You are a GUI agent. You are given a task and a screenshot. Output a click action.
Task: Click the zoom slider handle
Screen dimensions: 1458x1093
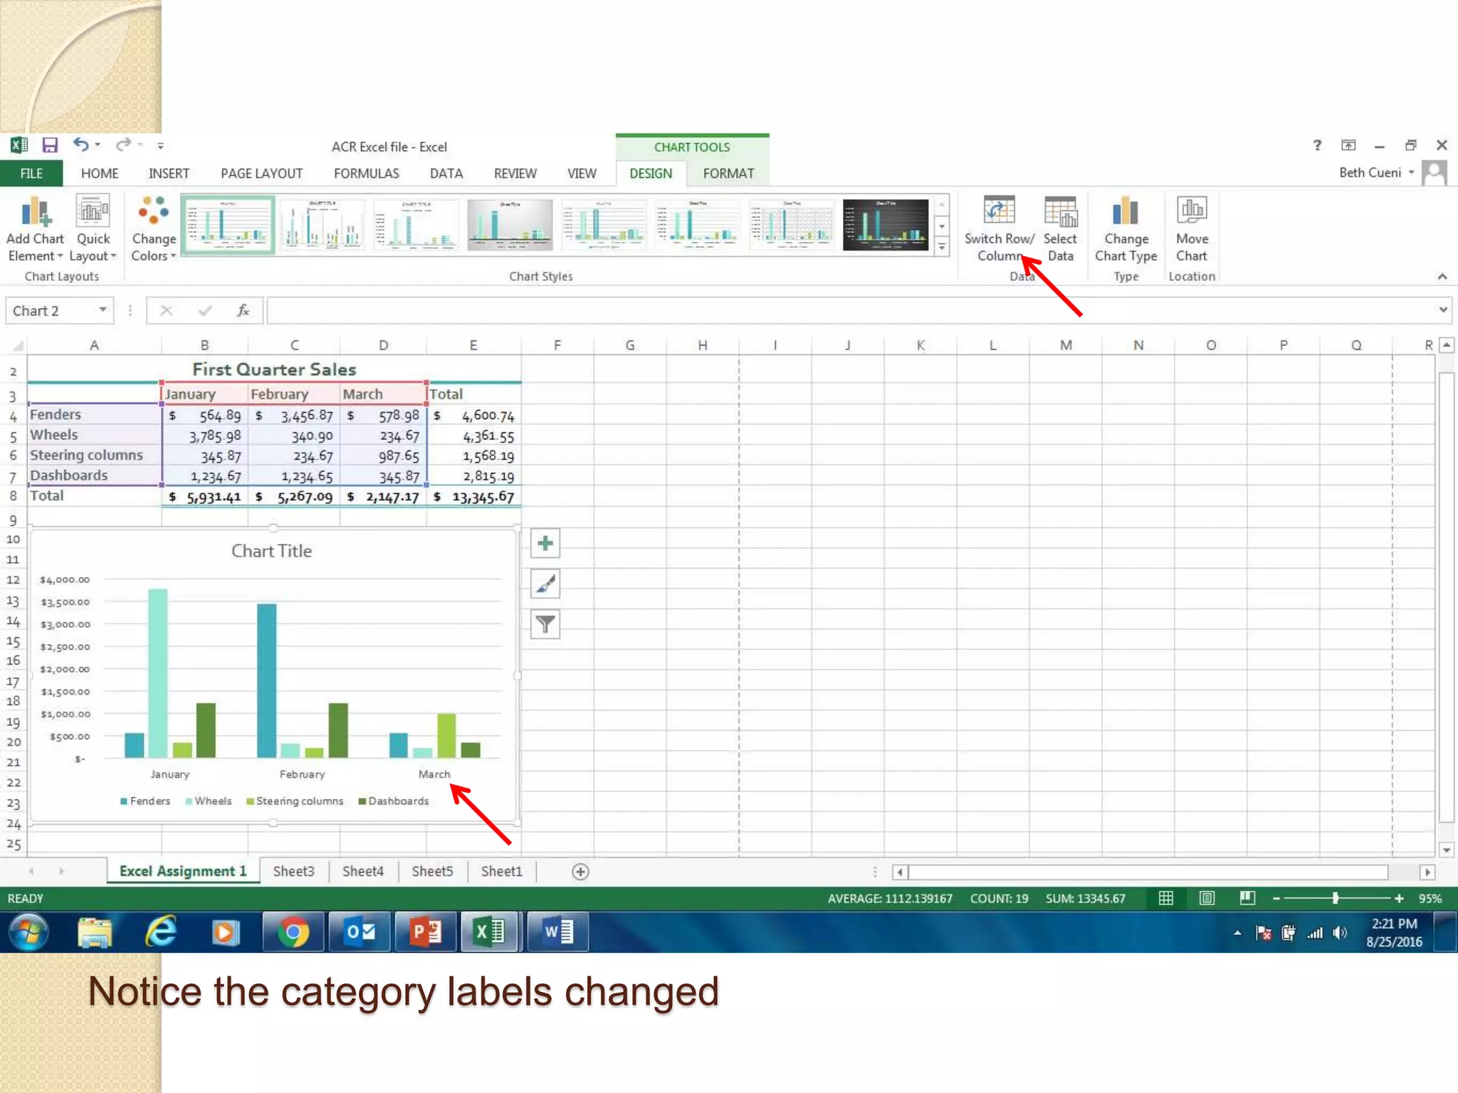[1336, 898]
